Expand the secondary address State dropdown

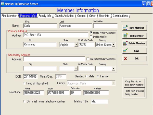coord(76,68)
